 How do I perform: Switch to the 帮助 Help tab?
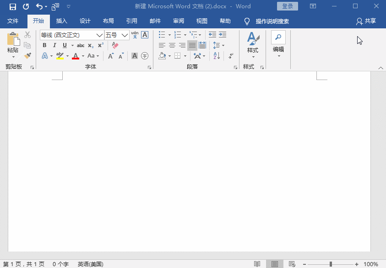tap(225, 21)
